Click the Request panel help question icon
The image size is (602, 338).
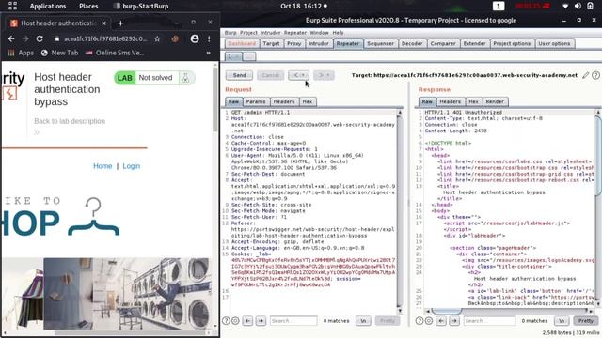227,321
